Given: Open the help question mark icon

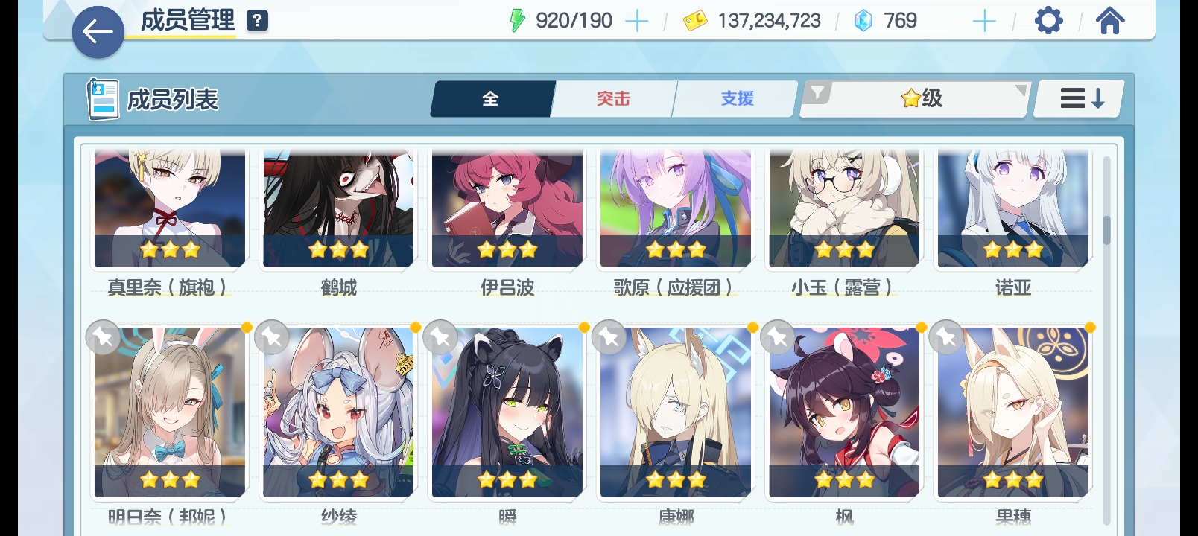Looking at the screenshot, I should coord(257,21).
